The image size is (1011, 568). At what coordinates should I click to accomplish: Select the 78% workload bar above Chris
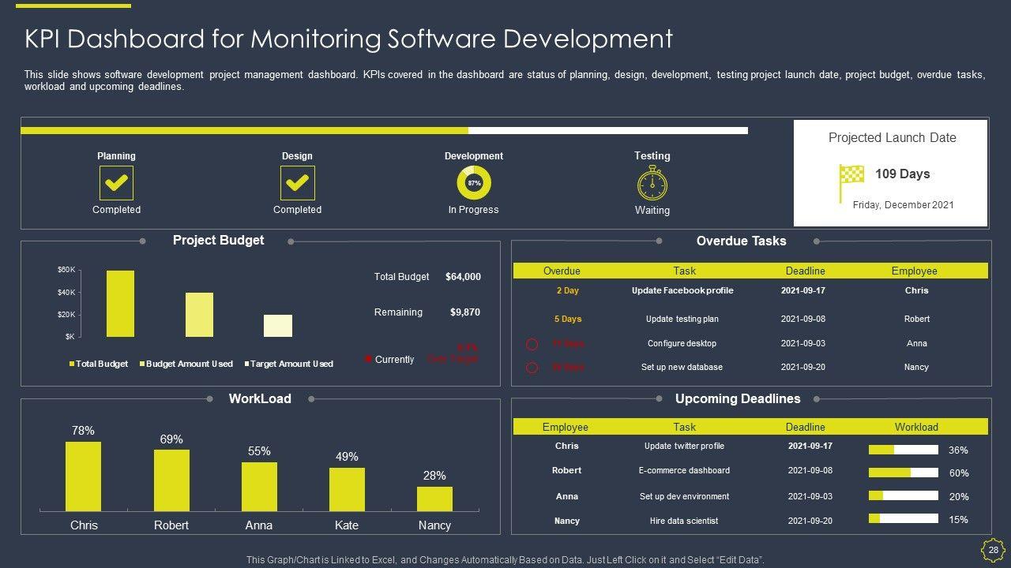coord(84,476)
